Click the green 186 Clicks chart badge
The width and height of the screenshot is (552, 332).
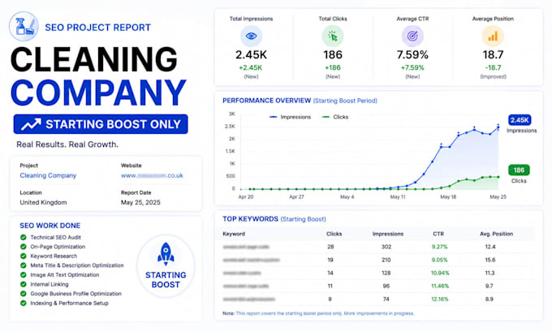tap(519, 170)
